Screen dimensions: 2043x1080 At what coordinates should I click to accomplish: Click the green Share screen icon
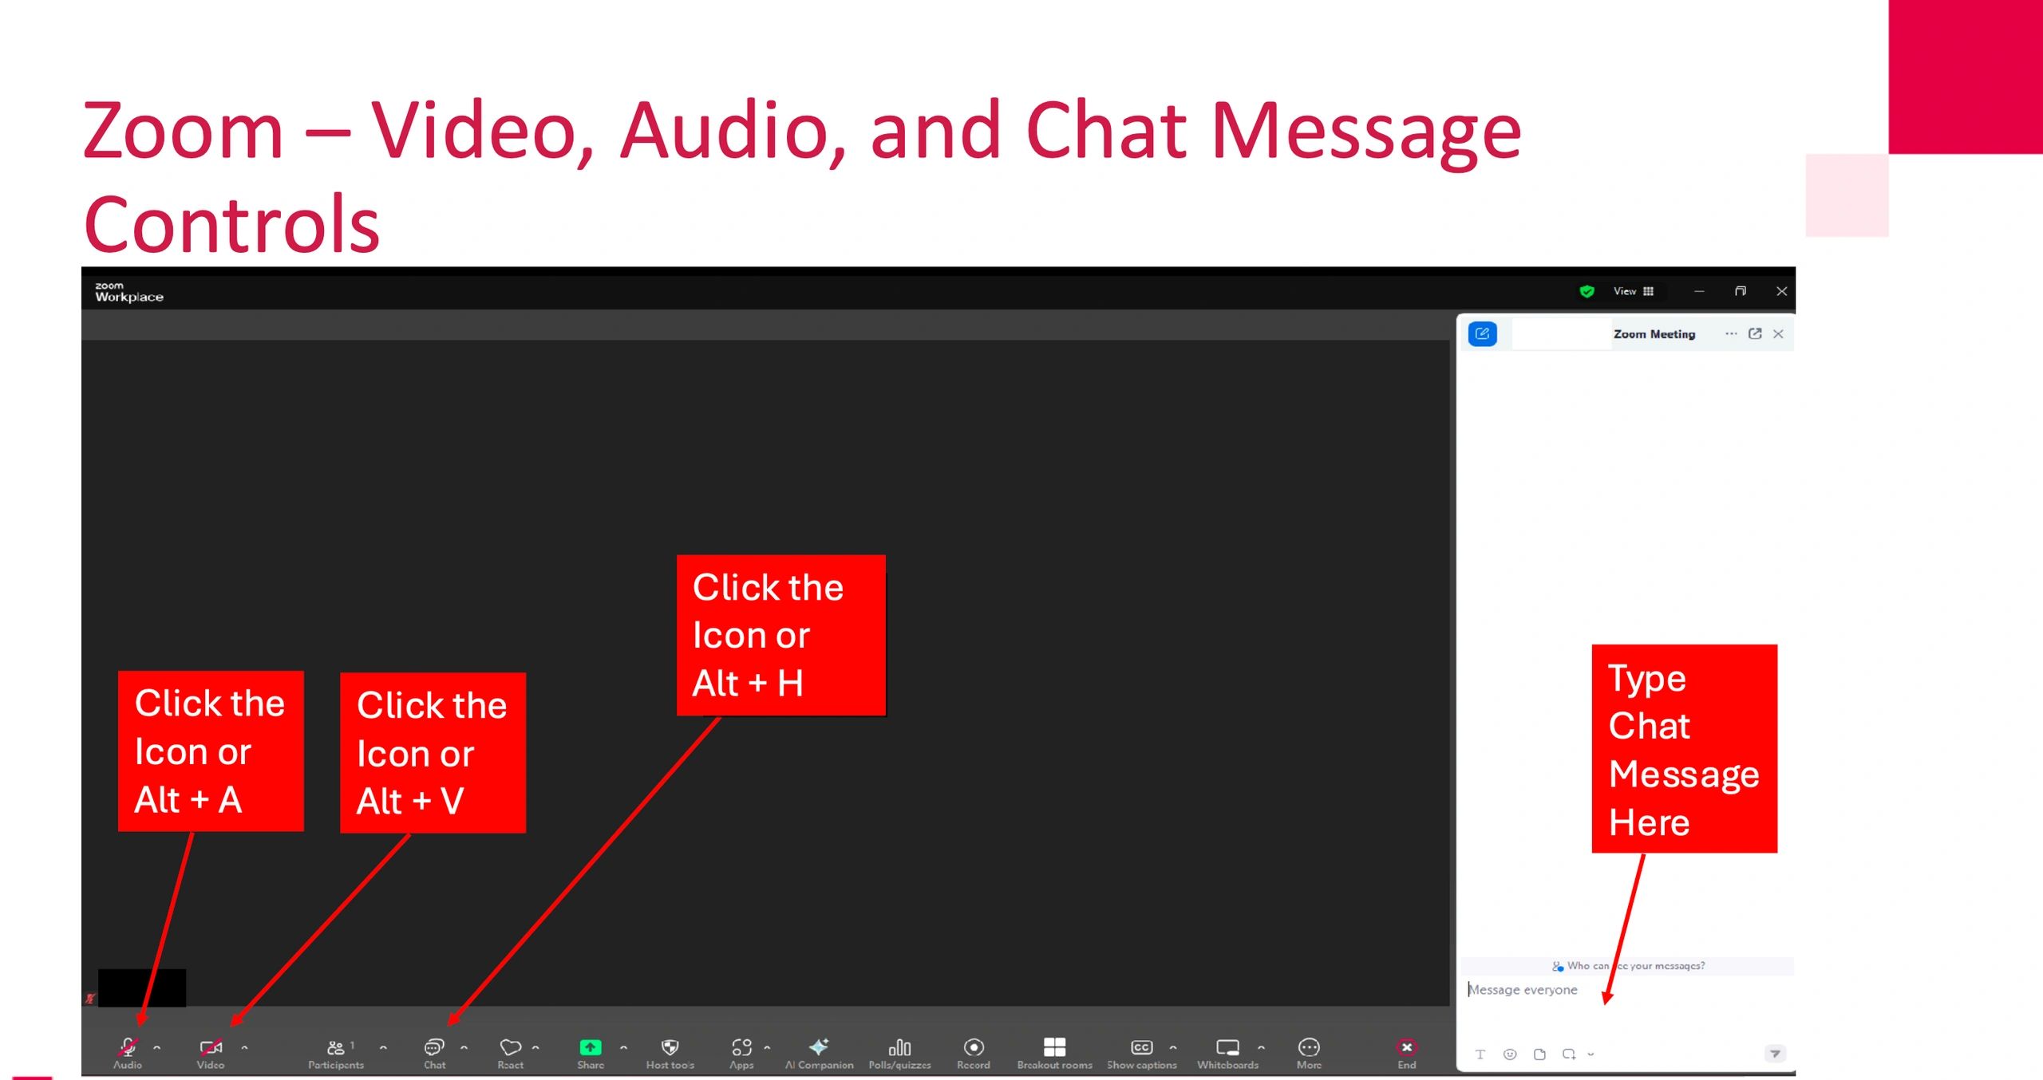(591, 1048)
